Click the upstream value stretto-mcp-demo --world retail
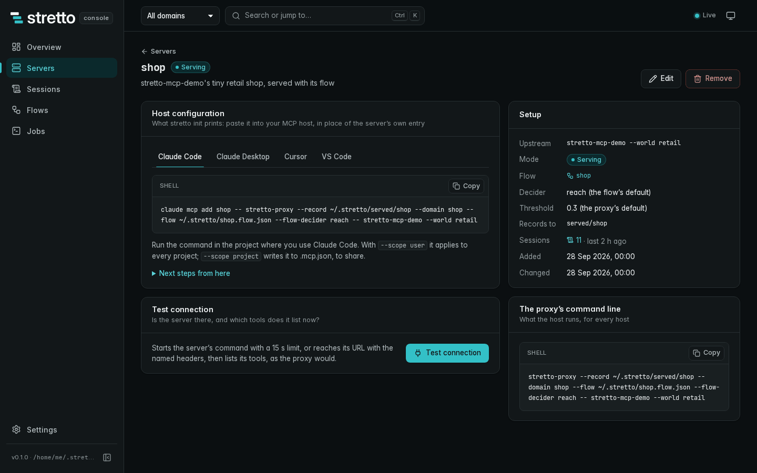757x473 pixels. click(x=623, y=143)
